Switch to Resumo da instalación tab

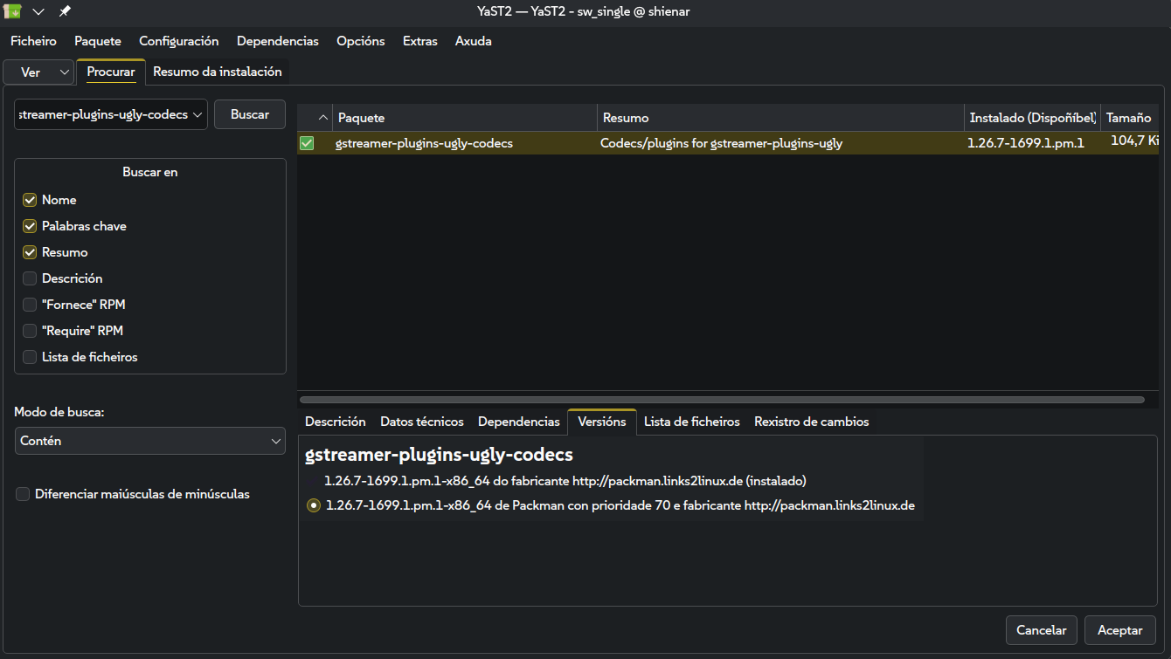pyautogui.click(x=217, y=72)
